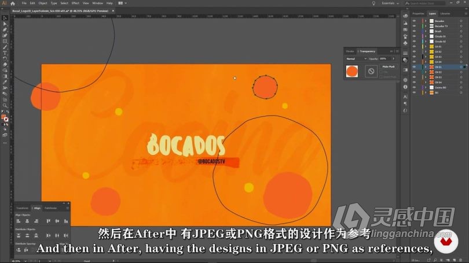The image size is (469, 263).
Task: Open the Layers panel options menu
Action: pyautogui.click(x=466, y=13)
